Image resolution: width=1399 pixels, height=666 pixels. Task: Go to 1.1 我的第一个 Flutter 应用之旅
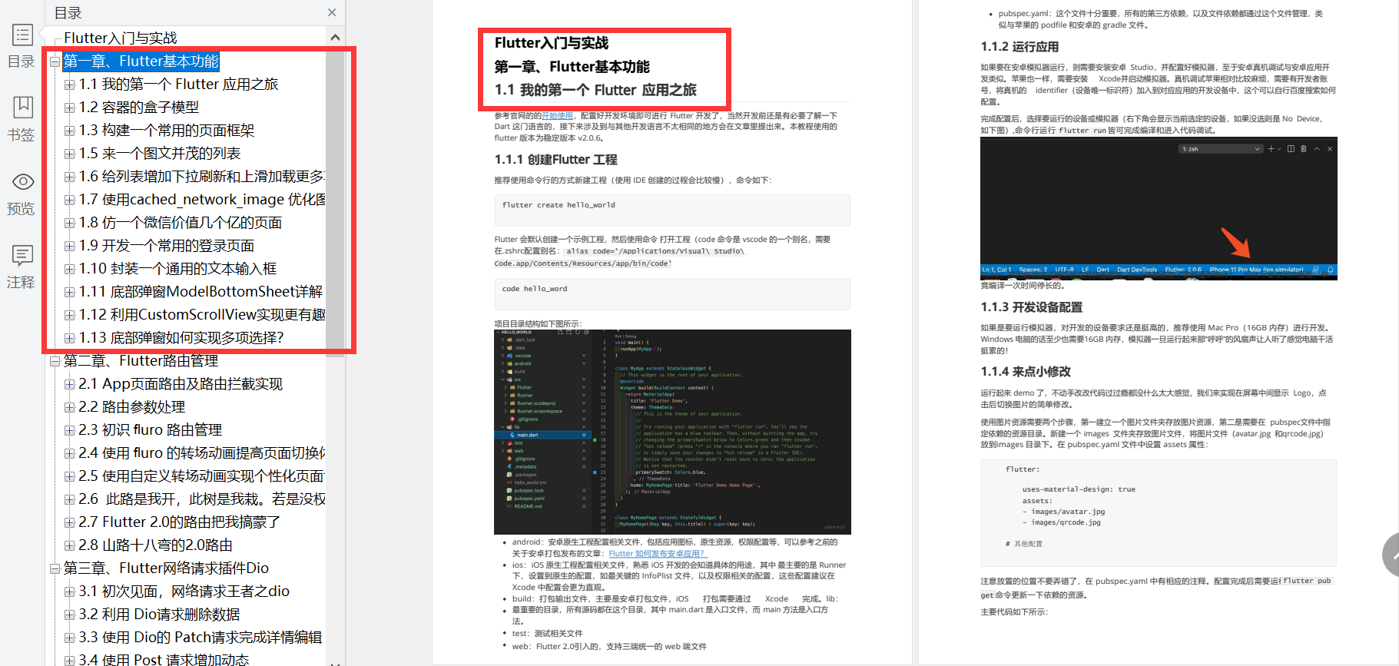tap(178, 84)
